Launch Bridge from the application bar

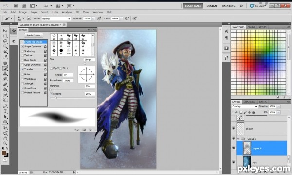(16, 6)
